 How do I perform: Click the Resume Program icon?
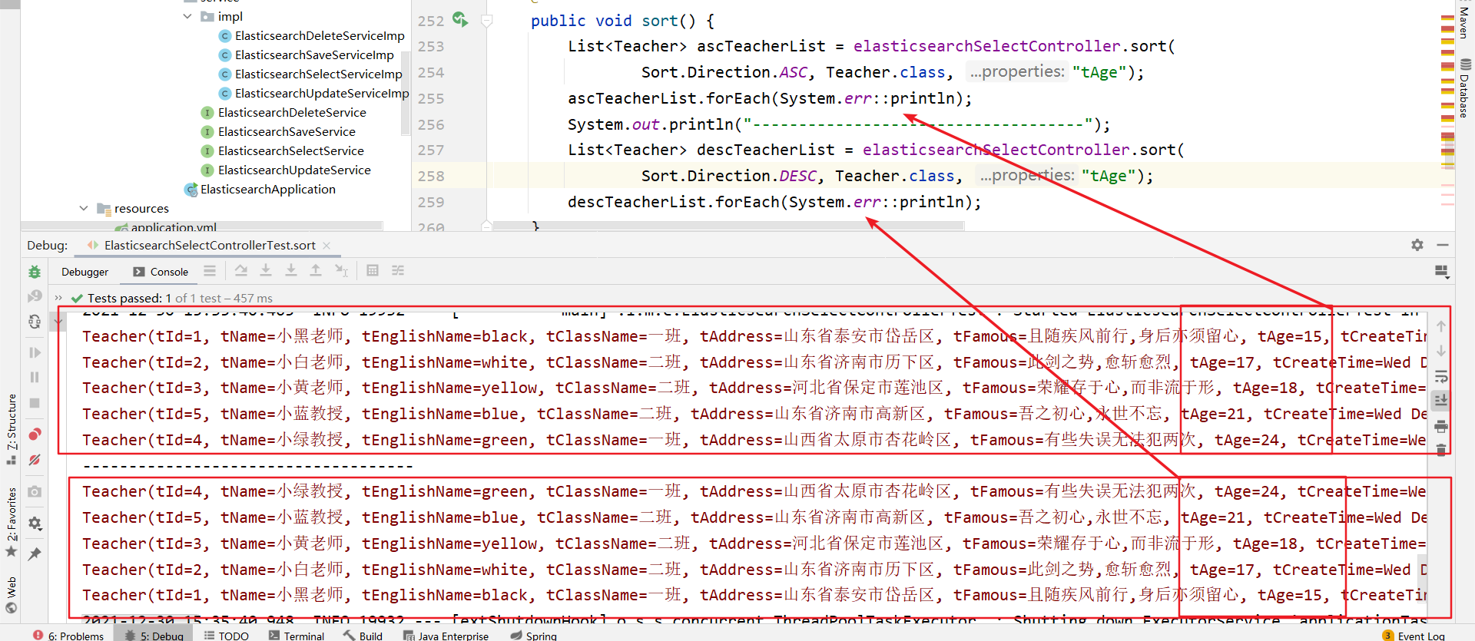(x=35, y=352)
